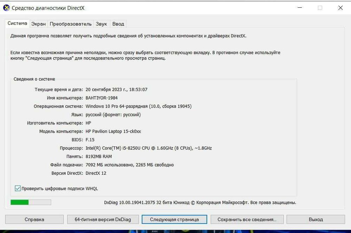Click the Текущие время и дата label

(59, 90)
